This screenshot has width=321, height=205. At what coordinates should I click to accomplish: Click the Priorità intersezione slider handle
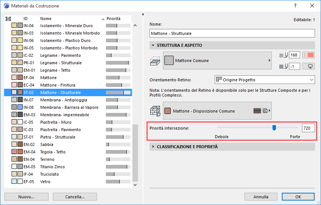click(274, 128)
